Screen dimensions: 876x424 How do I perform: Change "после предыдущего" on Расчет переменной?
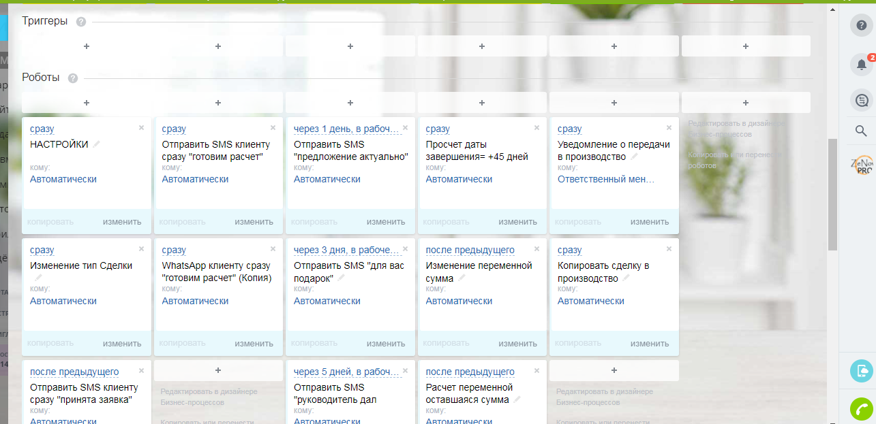pyautogui.click(x=470, y=372)
